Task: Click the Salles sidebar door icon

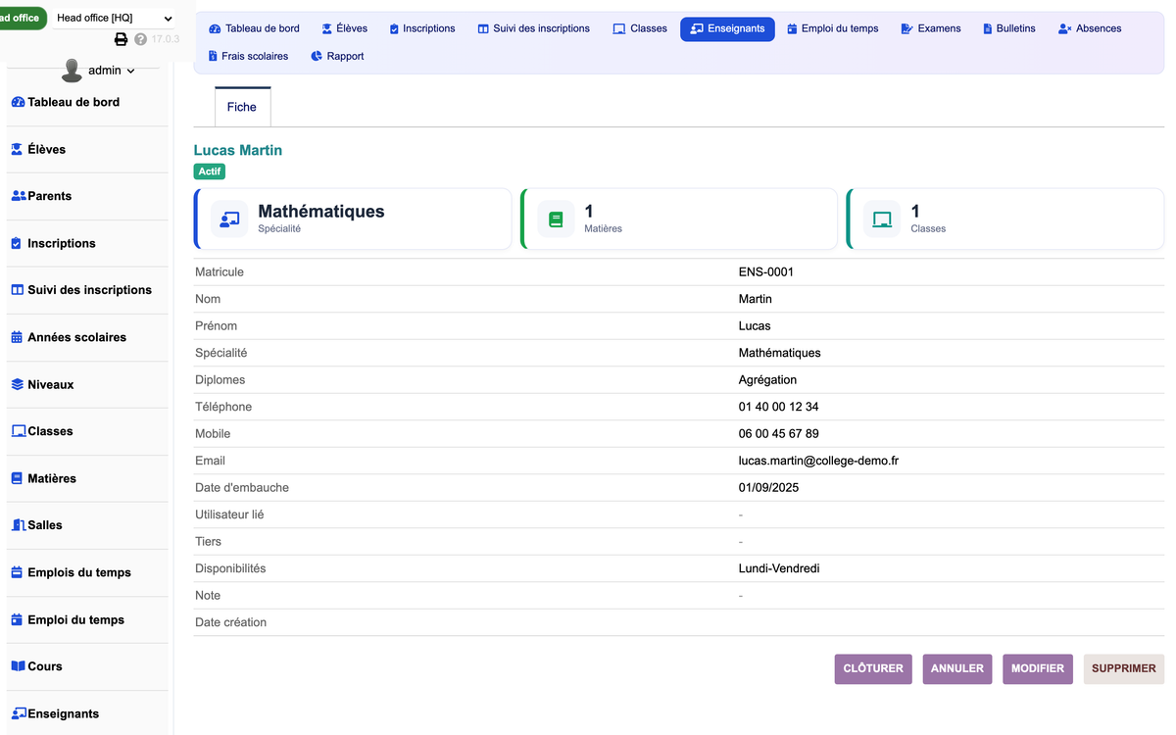Action: pos(19,525)
